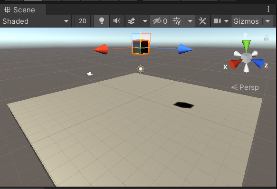Toggle the scene rotation lock icon
277x189 pixels.
(267, 38)
